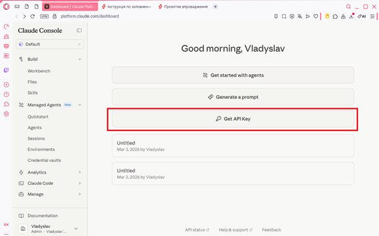Open the extensions cube icon
The image size is (379, 236).
click(x=335, y=16)
